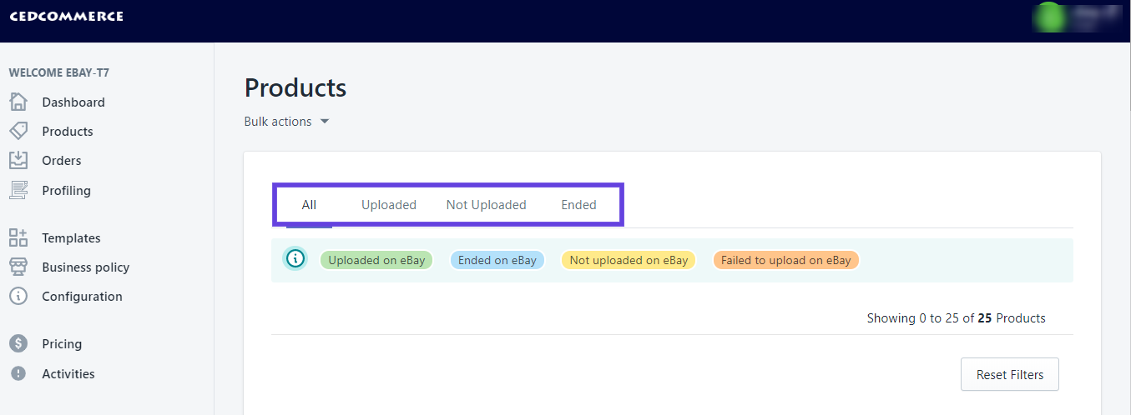Click the Products tag icon in sidebar

[x=18, y=132]
